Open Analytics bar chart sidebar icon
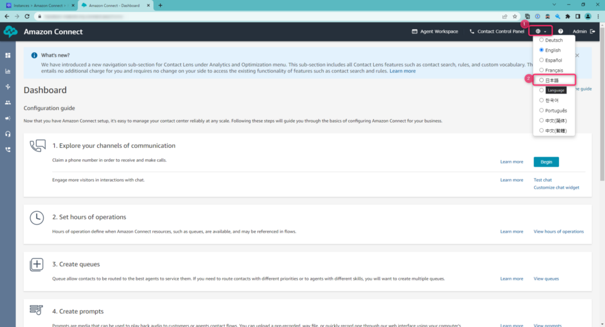 (x=8, y=71)
